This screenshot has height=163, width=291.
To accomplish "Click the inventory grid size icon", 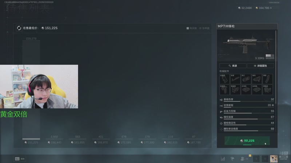I will pos(270,57).
